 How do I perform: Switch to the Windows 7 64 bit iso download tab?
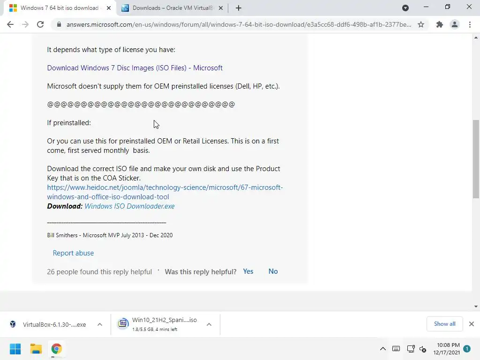[60, 8]
